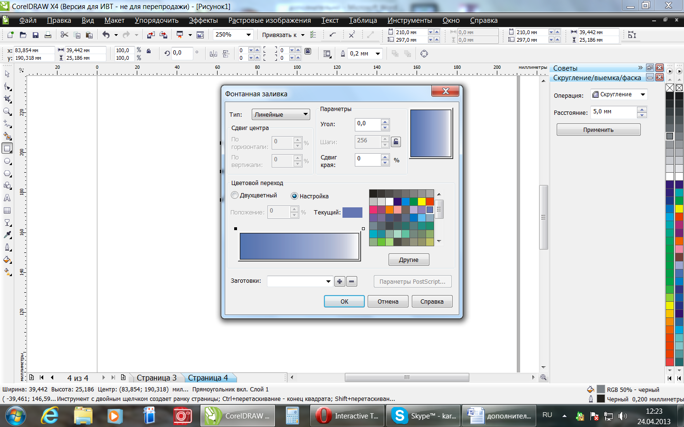Open the Файл menu
The height and width of the screenshot is (427, 684).
[x=28, y=20]
